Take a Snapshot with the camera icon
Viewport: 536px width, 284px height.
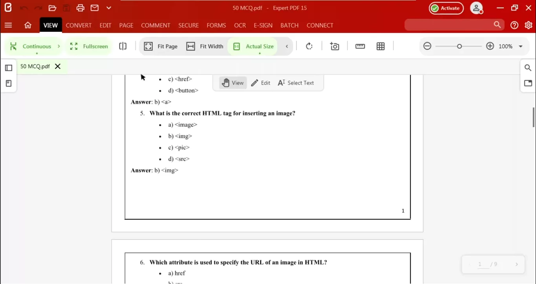(335, 46)
